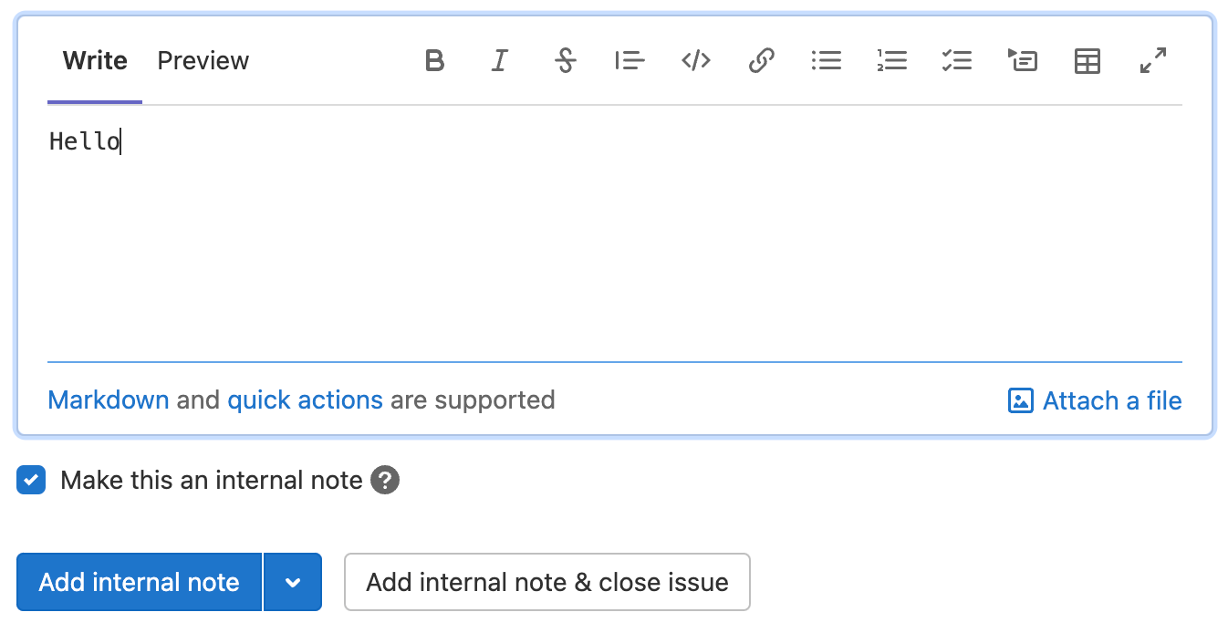Add a bullet list
Image resolution: width=1228 pixels, height=633 pixels.
pyautogui.click(x=827, y=60)
